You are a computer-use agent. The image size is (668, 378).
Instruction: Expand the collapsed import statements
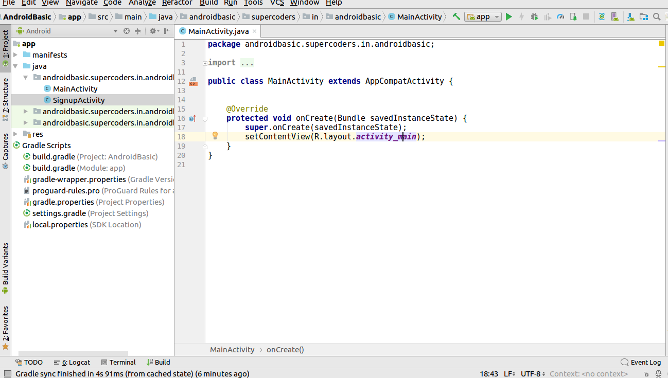(x=205, y=62)
